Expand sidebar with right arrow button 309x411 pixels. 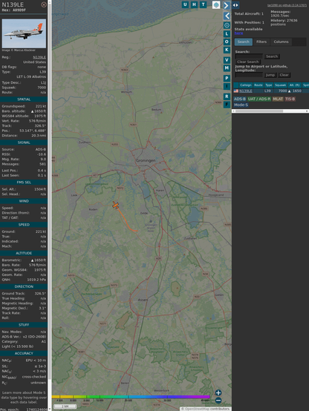click(227, 5)
